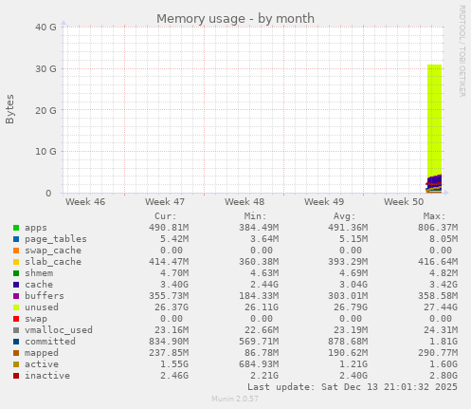Click the 20 G y-axis label
Screen dimensions: 471x409
point(45,110)
